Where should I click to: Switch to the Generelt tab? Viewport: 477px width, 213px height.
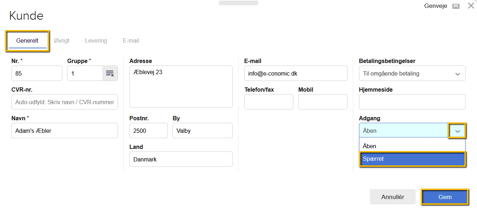click(x=27, y=41)
